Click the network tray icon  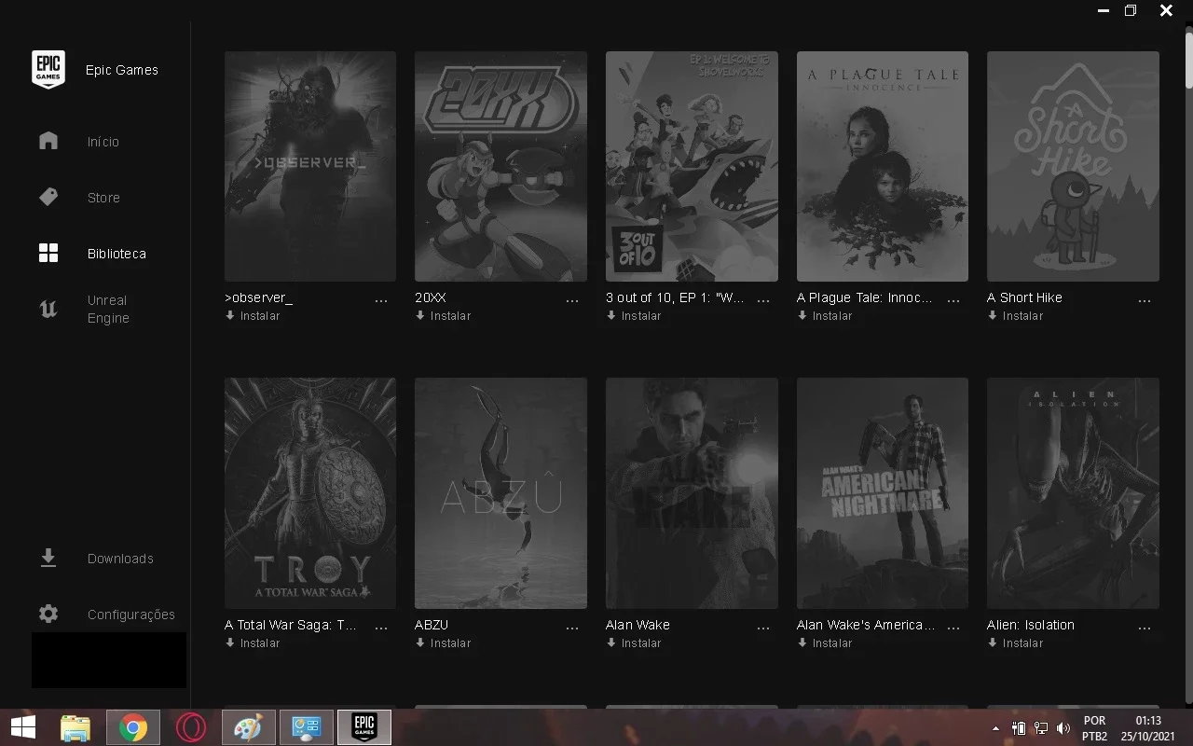pyautogui.click(x=1041, y=728)
